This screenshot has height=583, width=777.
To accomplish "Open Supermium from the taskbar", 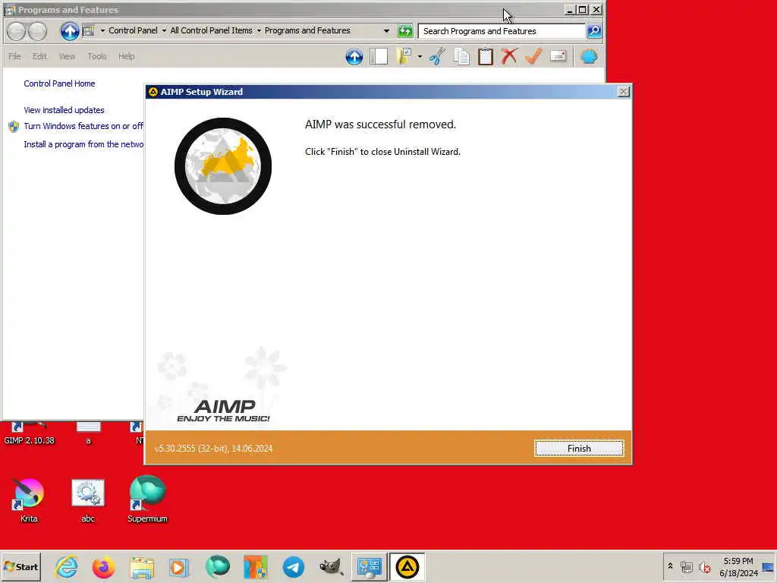I will [217, 566].
